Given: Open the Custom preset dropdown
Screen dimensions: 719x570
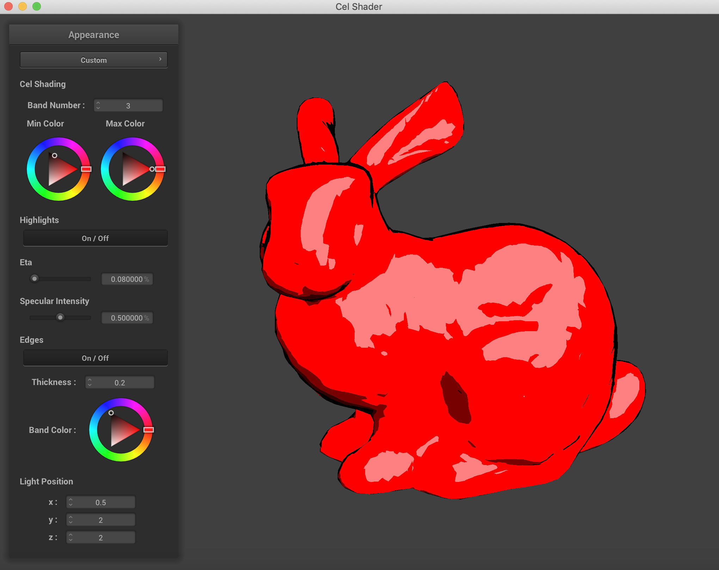Looking at the screenshot, I should (93, 60).
